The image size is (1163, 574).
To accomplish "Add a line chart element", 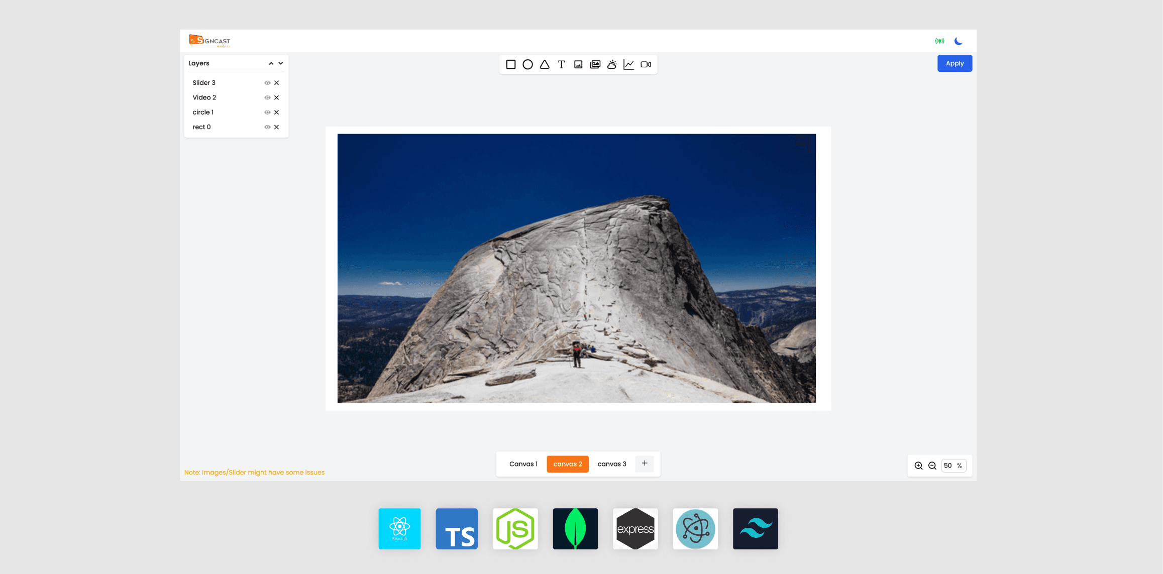I will 629,64.
